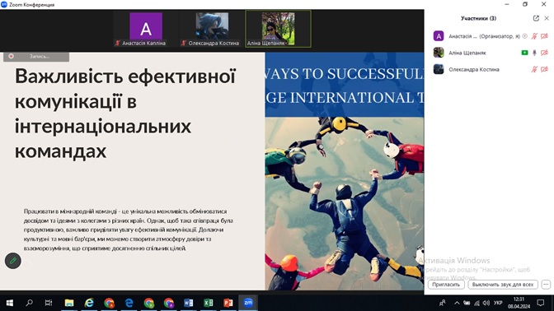Click the green annotation pencil icon

(x=13, y=261)
